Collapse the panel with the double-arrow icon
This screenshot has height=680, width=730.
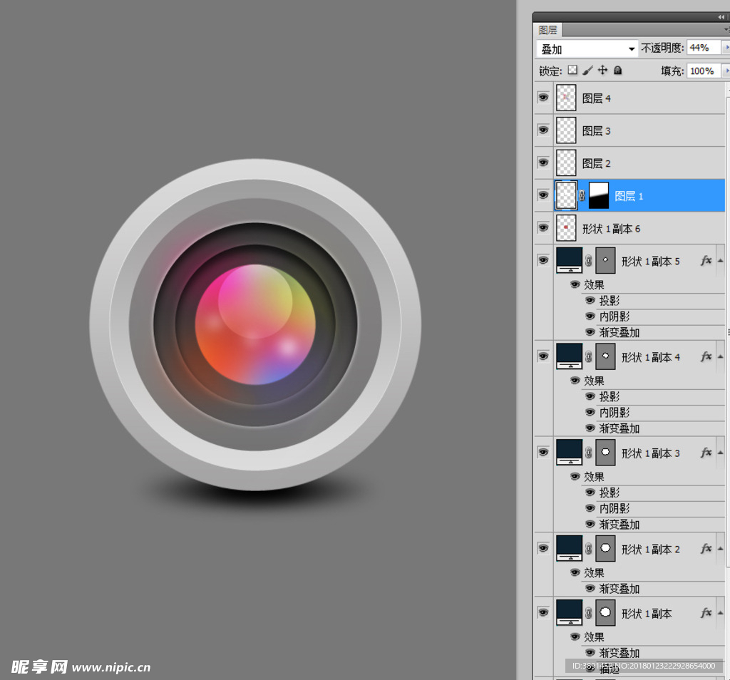pyautogui.click(x=721, y=16)
